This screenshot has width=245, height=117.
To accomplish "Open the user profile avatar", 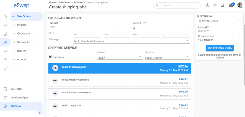I will pos(240,5).
